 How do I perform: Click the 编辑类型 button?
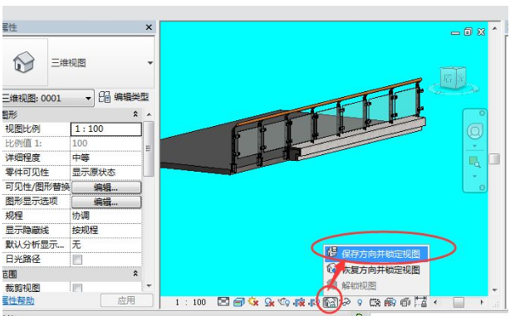124,97
